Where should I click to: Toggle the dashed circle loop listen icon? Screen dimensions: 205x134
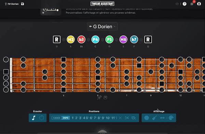[x=42, y=118]
